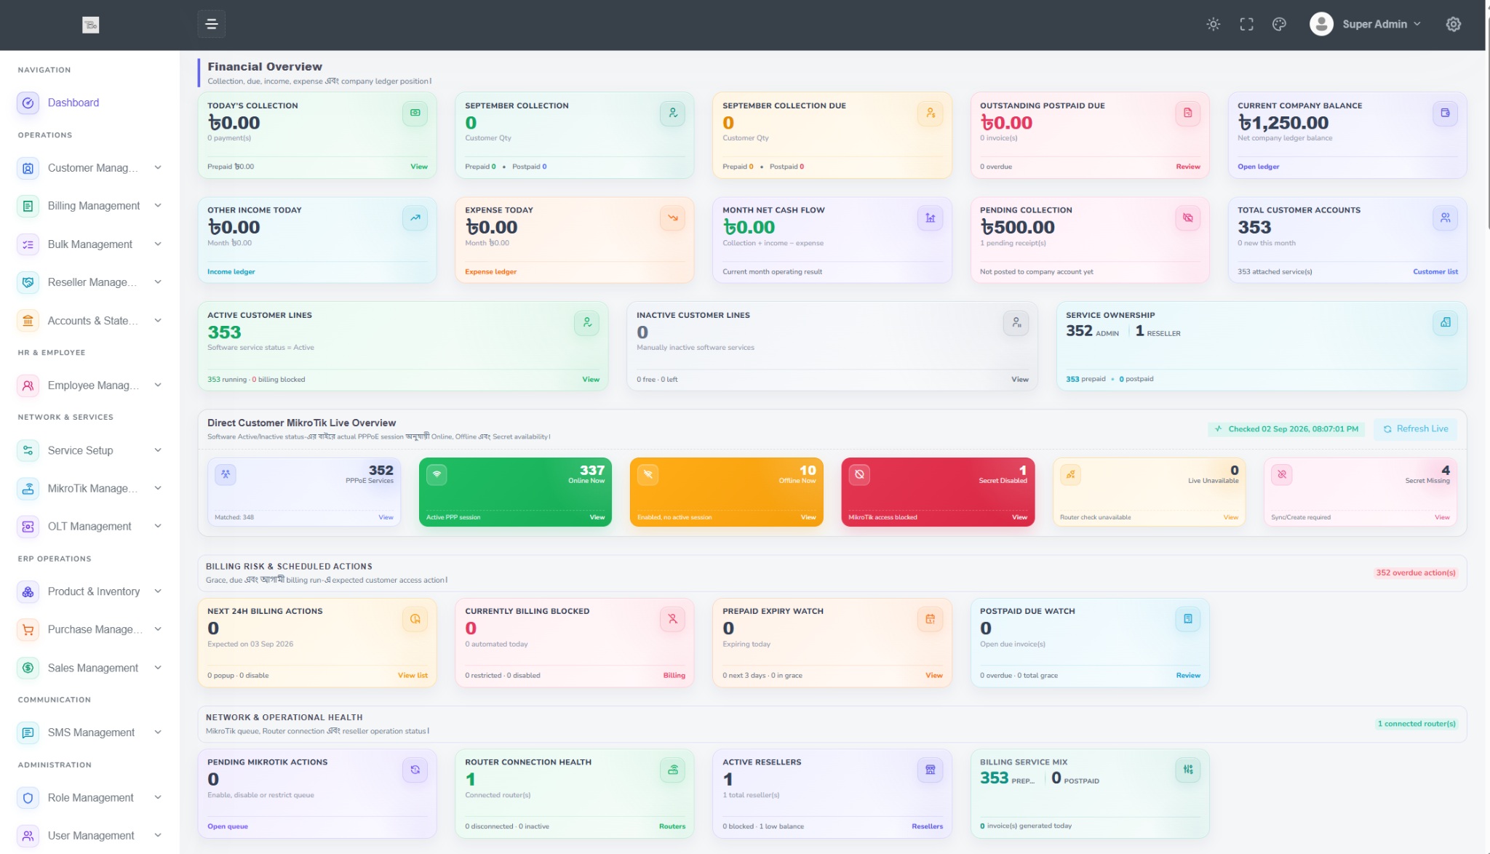Open Sales Management menu item
The image size is (1490, 854).
tap(89, 668)
